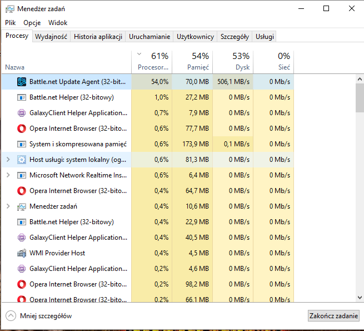364x331 pixels.
Task: Click the Host usługi gear icon
Action: [22, 160]
